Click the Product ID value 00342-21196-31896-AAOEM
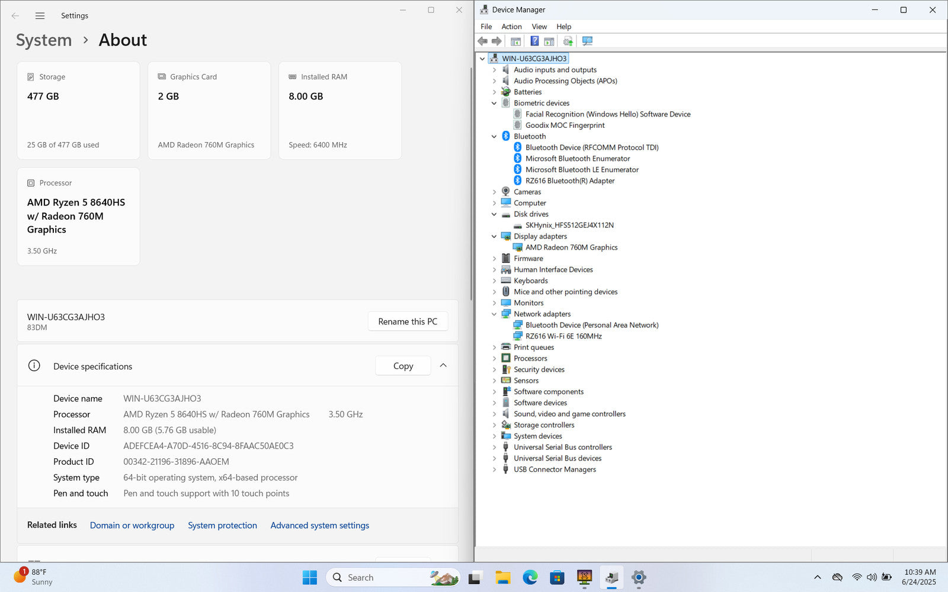This screenshot has width=948, height=592. coord(176,462)
